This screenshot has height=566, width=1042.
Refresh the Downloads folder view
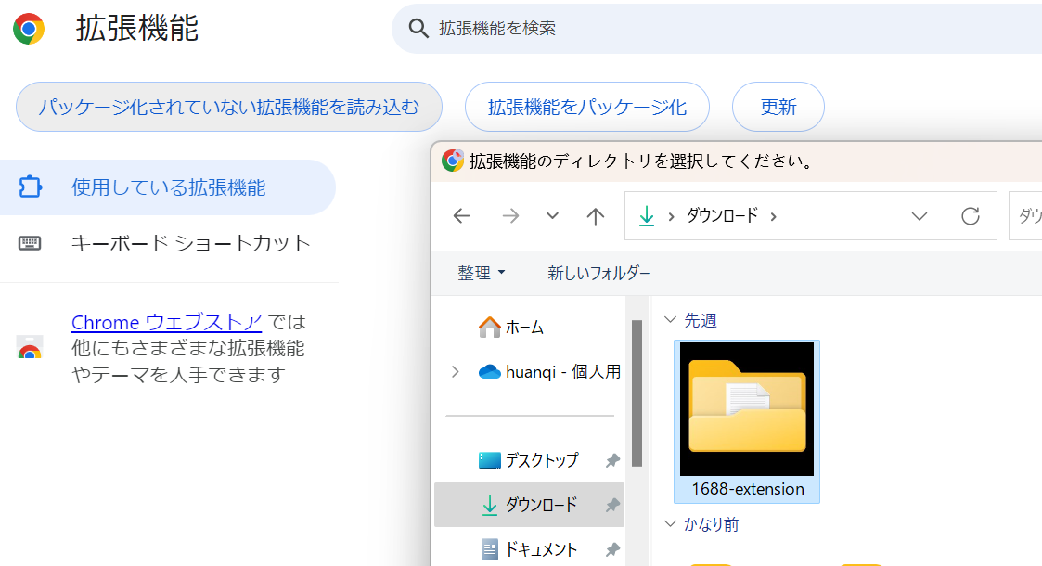[x=971, y=215]
